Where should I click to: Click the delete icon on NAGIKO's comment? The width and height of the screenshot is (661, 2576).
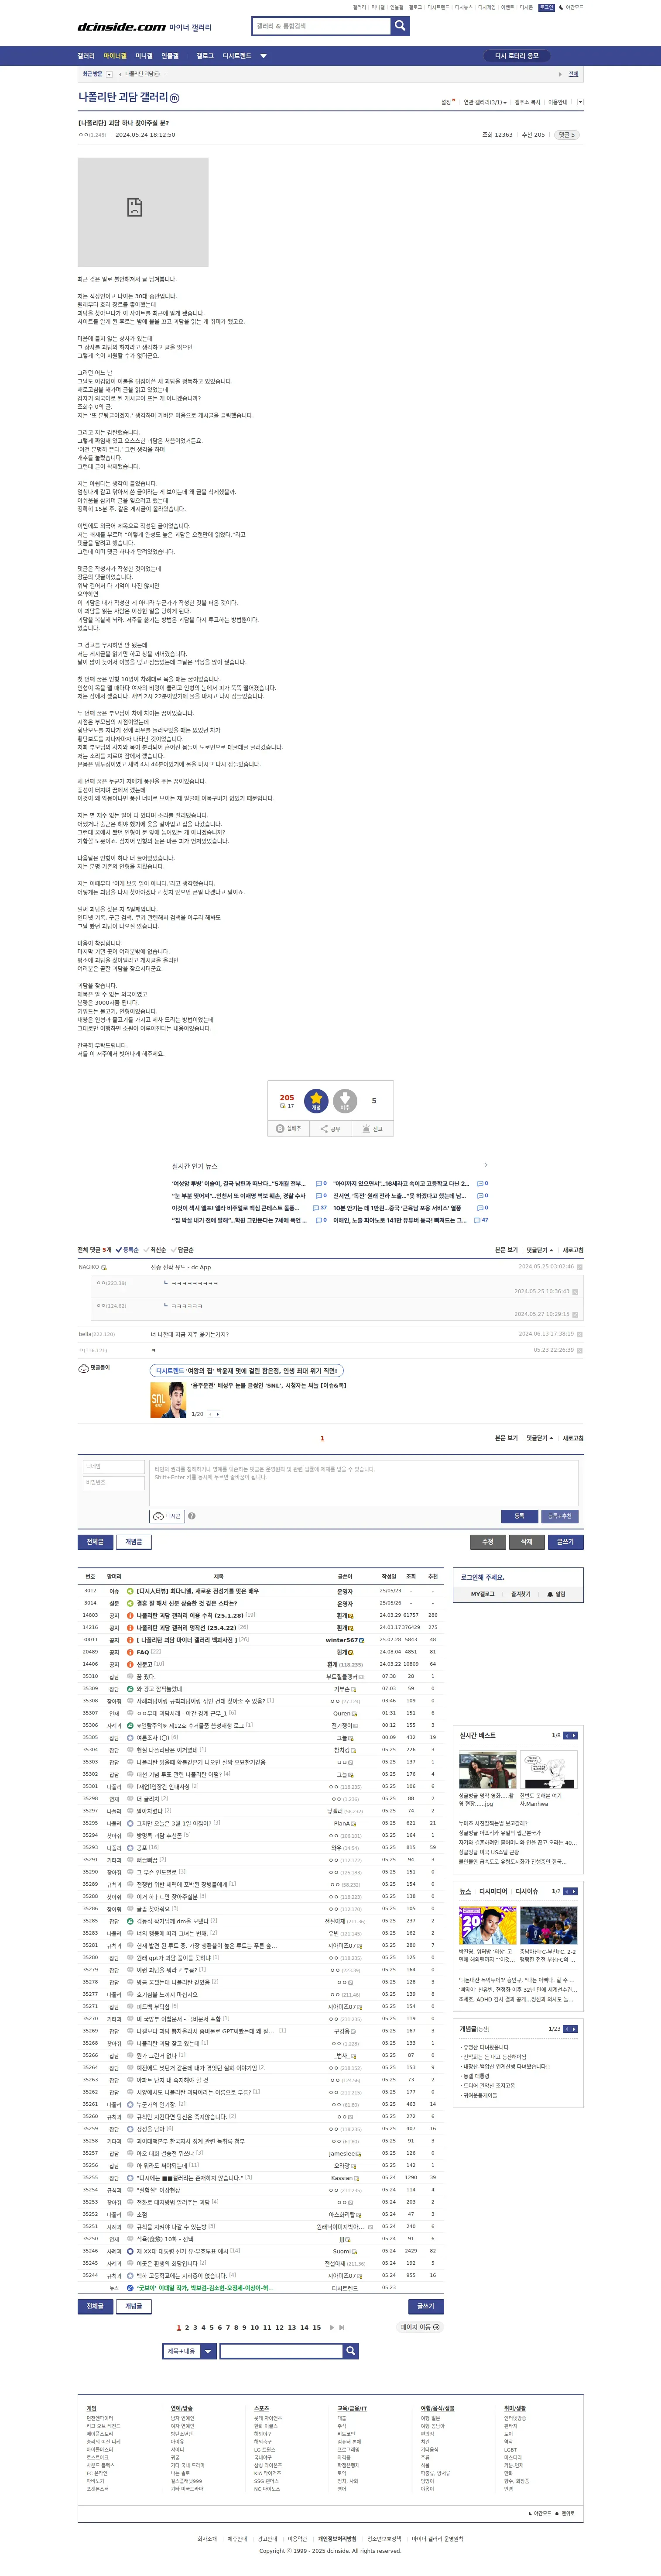[579, 1267]
